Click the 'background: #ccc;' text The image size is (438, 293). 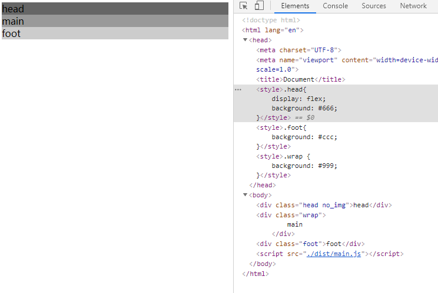point(304,137)
